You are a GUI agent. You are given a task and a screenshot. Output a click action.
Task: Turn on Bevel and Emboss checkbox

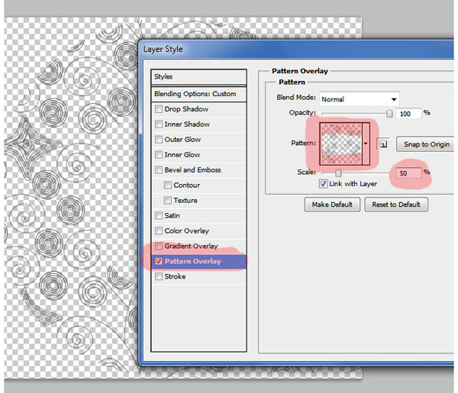pyautogui.click(x=159, y=170)
